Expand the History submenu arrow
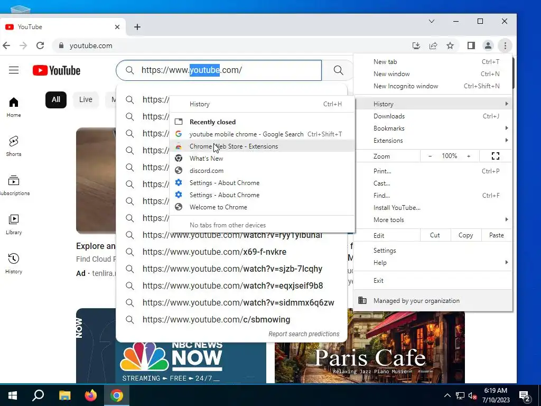Viewport: 541px width, 406px height. 507,104
